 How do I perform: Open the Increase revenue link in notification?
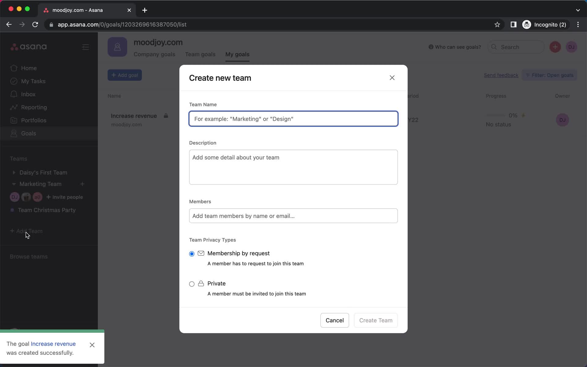tap(53, 344)
